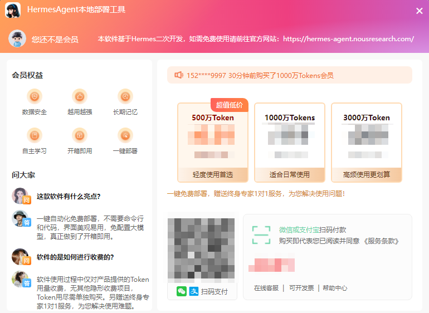
Task: Click the 数据安全 shield icon
Action: [x=35, y=96]
